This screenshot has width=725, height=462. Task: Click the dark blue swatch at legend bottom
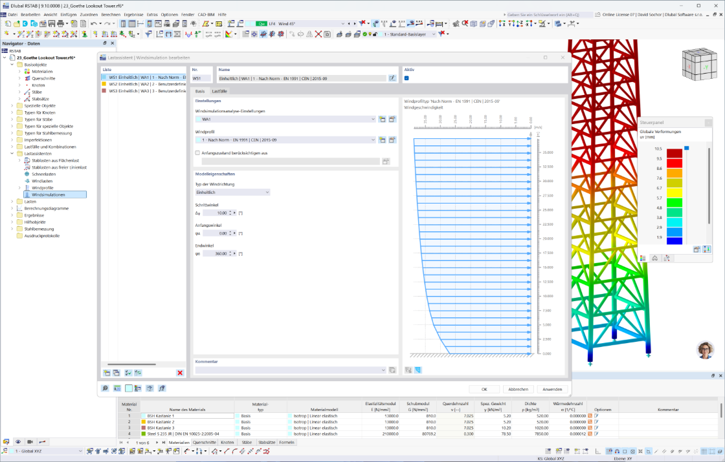(674, 240)
